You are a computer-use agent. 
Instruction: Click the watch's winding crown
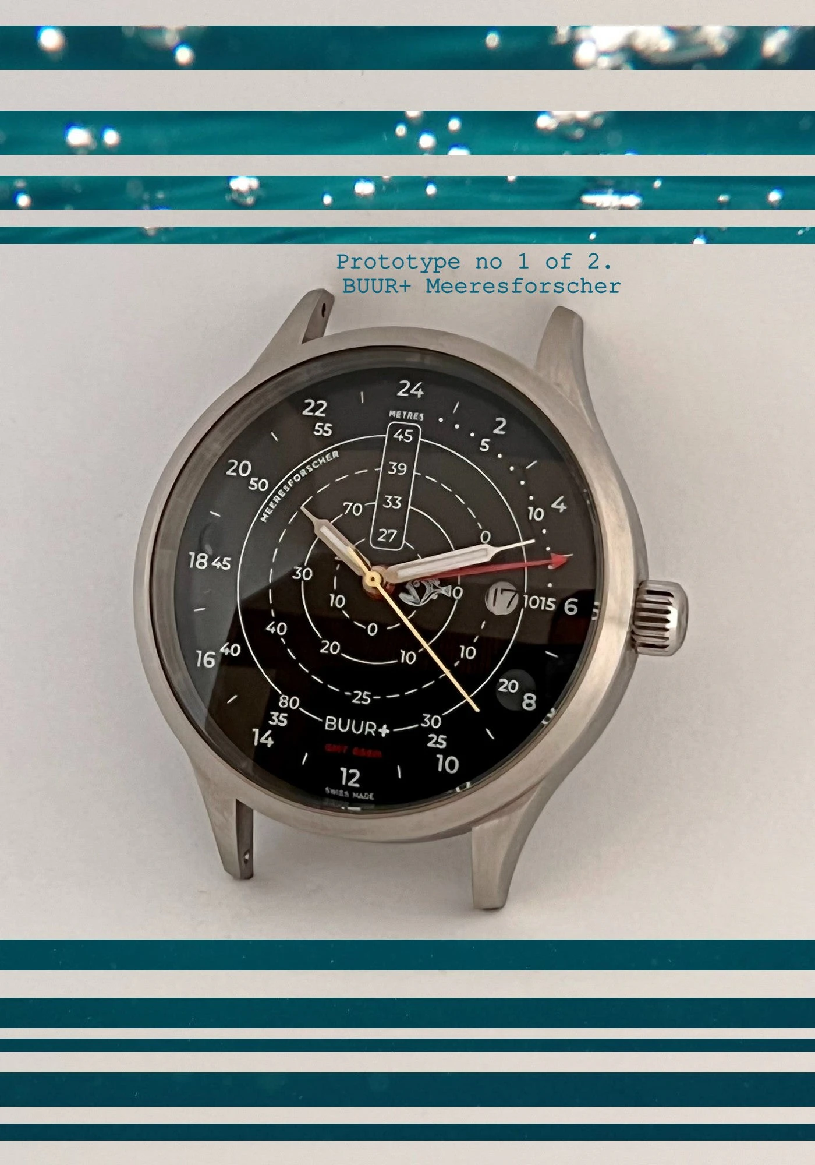pos(661,617)
